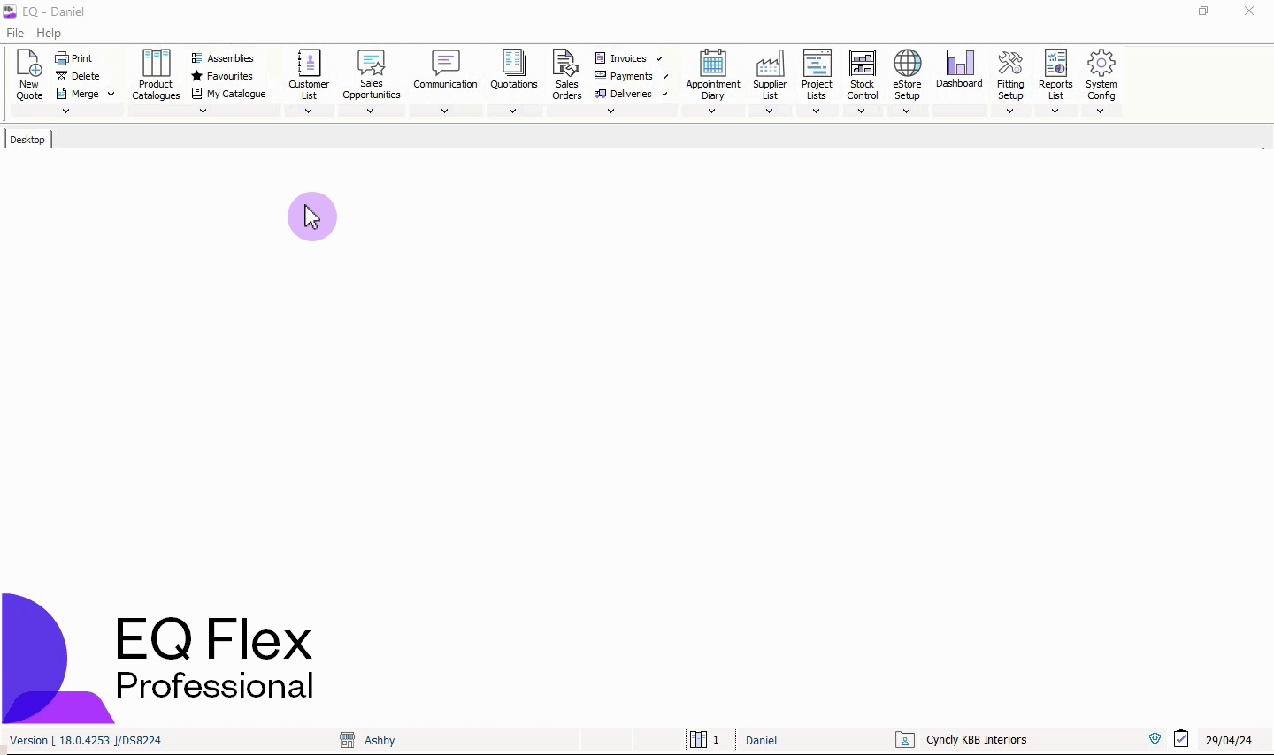Expand the chevron below Appointment Diary
This screenshot has width=1274, height=755.
pos(712,111)
